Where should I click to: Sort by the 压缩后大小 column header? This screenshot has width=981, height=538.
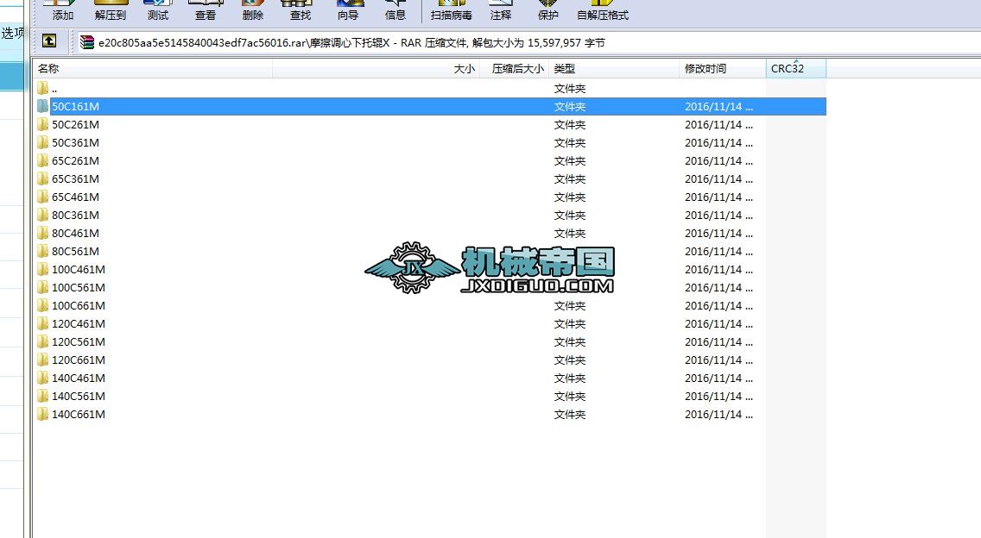pyautogui.click(x=515, y=69)
